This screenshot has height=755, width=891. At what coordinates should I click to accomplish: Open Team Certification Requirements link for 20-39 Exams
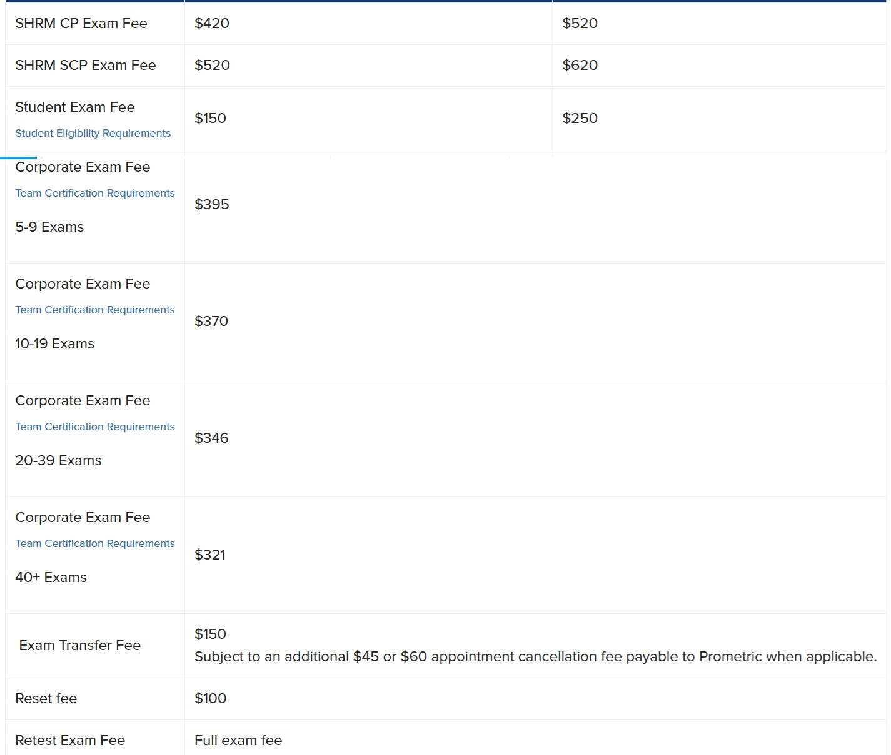pyautogui.click(x=95, y=427)
